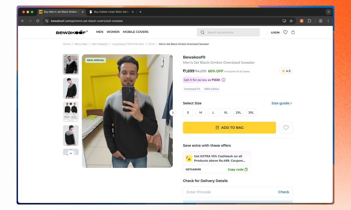
Task: Select the M size option
Action: [x=200, y=112]
